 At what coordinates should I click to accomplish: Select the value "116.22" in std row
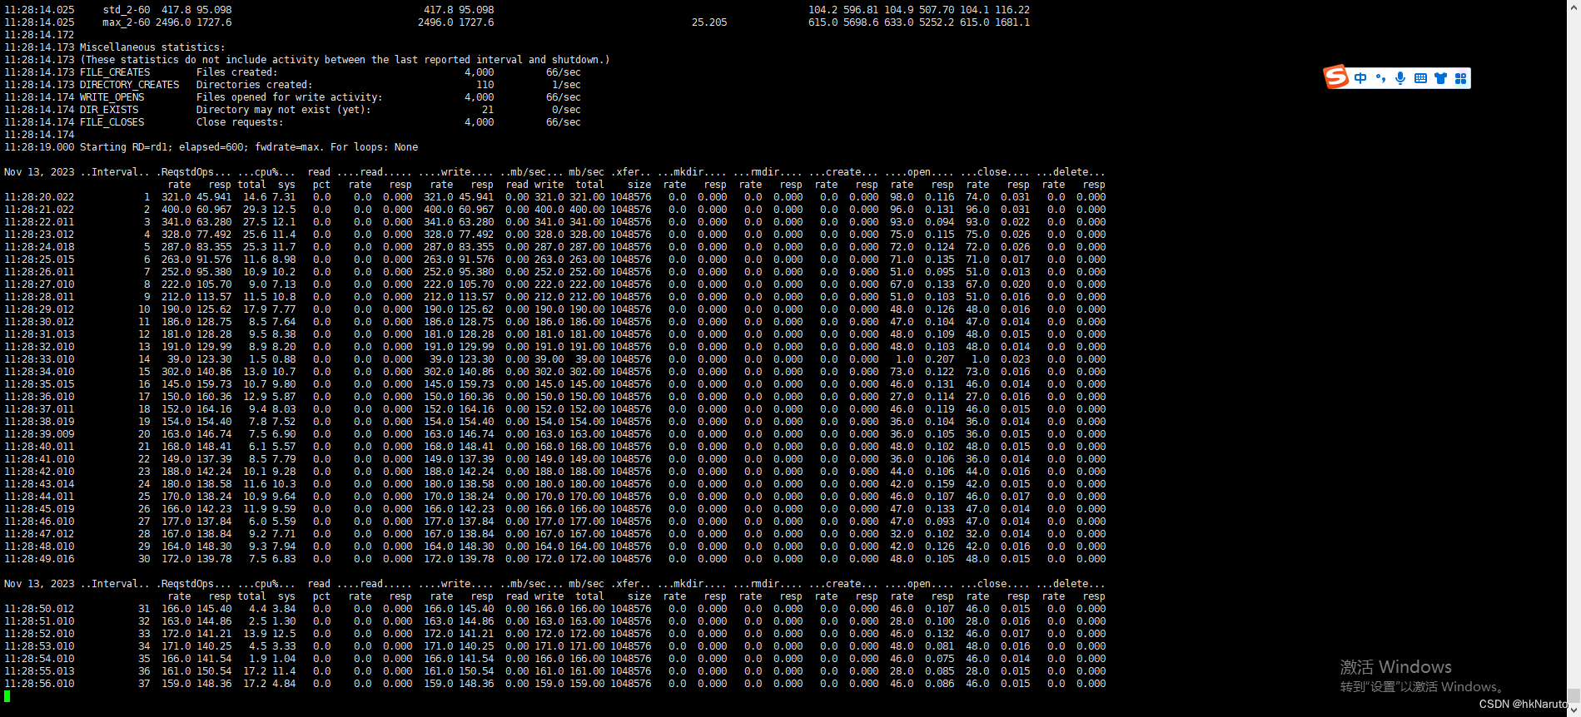click(1012, 10)
